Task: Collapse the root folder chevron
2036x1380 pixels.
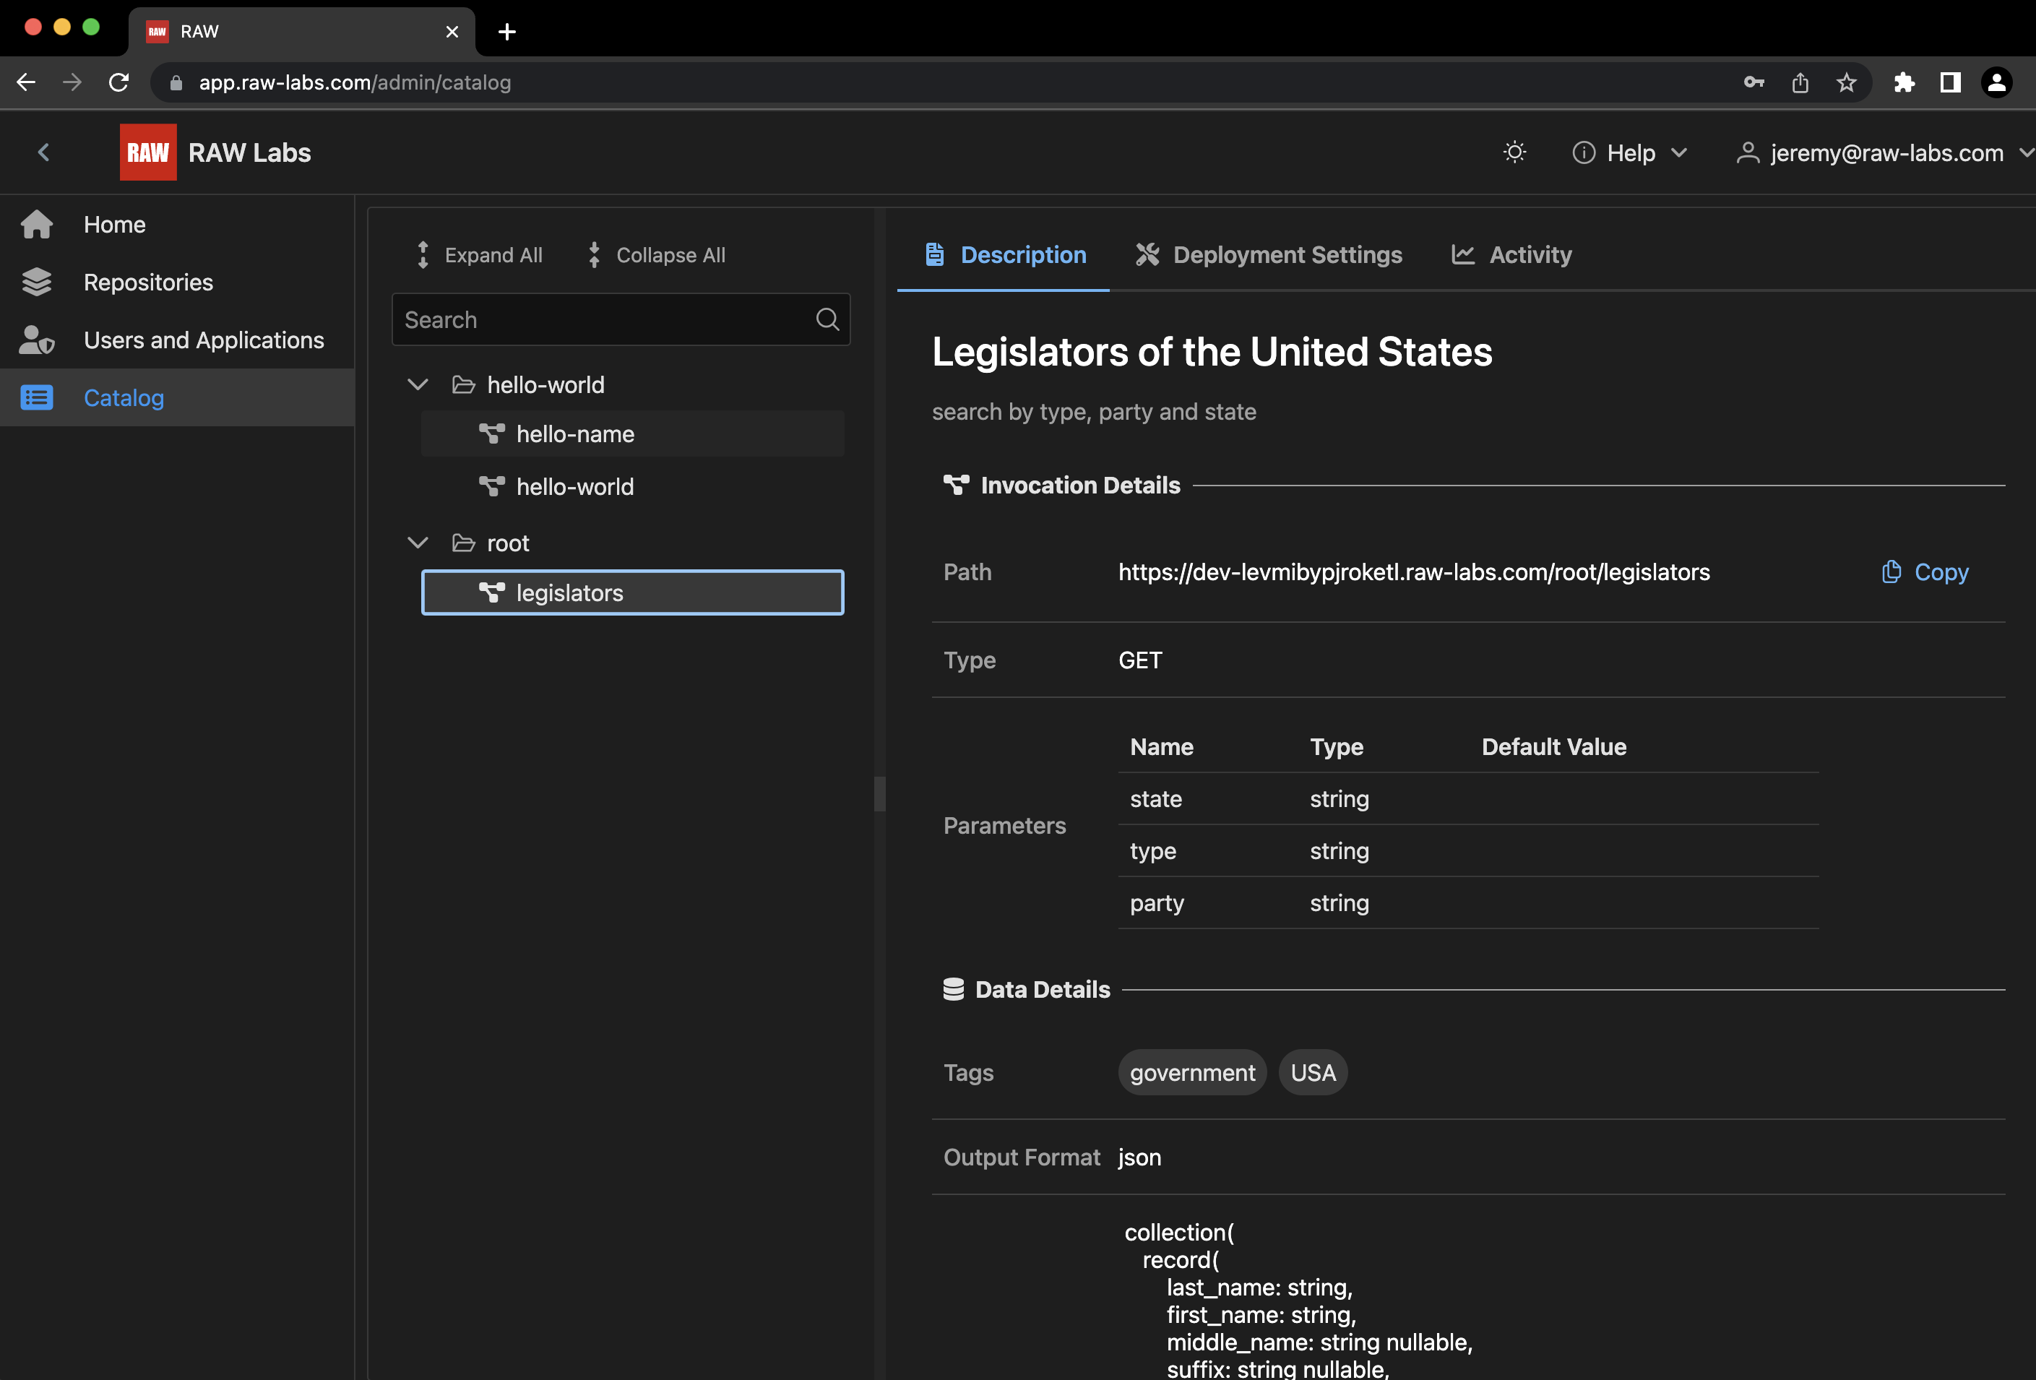Action: (x=418, y=543)
